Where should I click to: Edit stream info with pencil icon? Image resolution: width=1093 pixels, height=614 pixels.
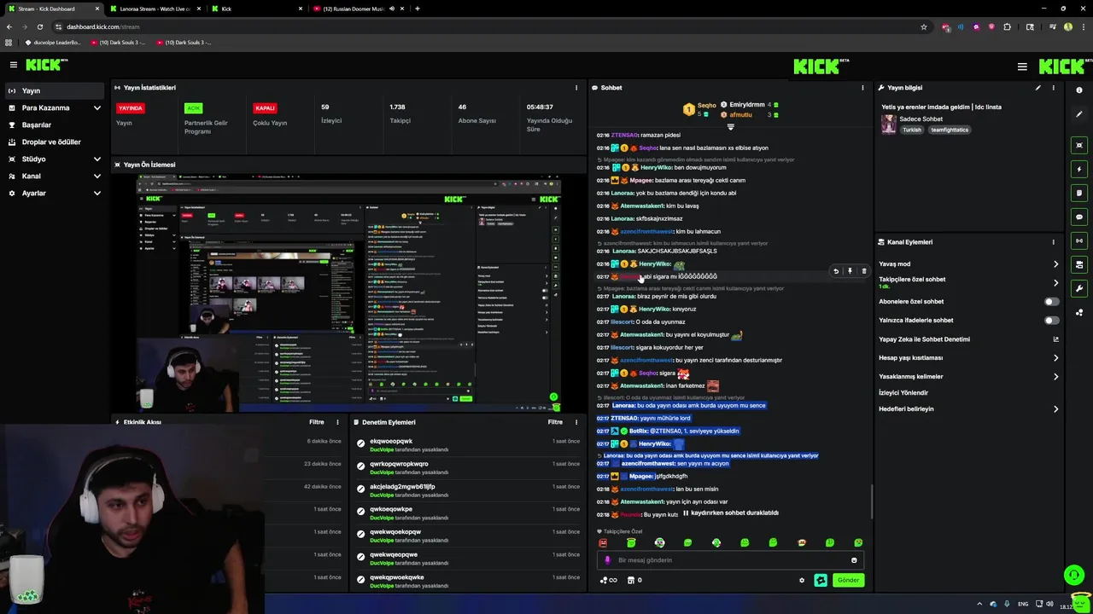1038,88
